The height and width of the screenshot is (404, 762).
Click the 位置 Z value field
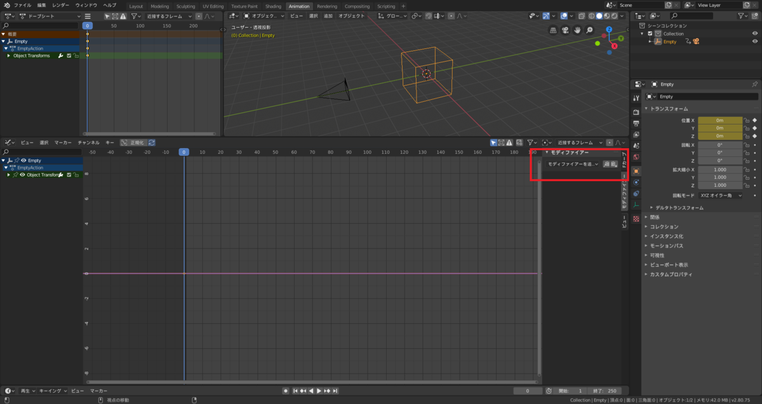coord(720,136)
